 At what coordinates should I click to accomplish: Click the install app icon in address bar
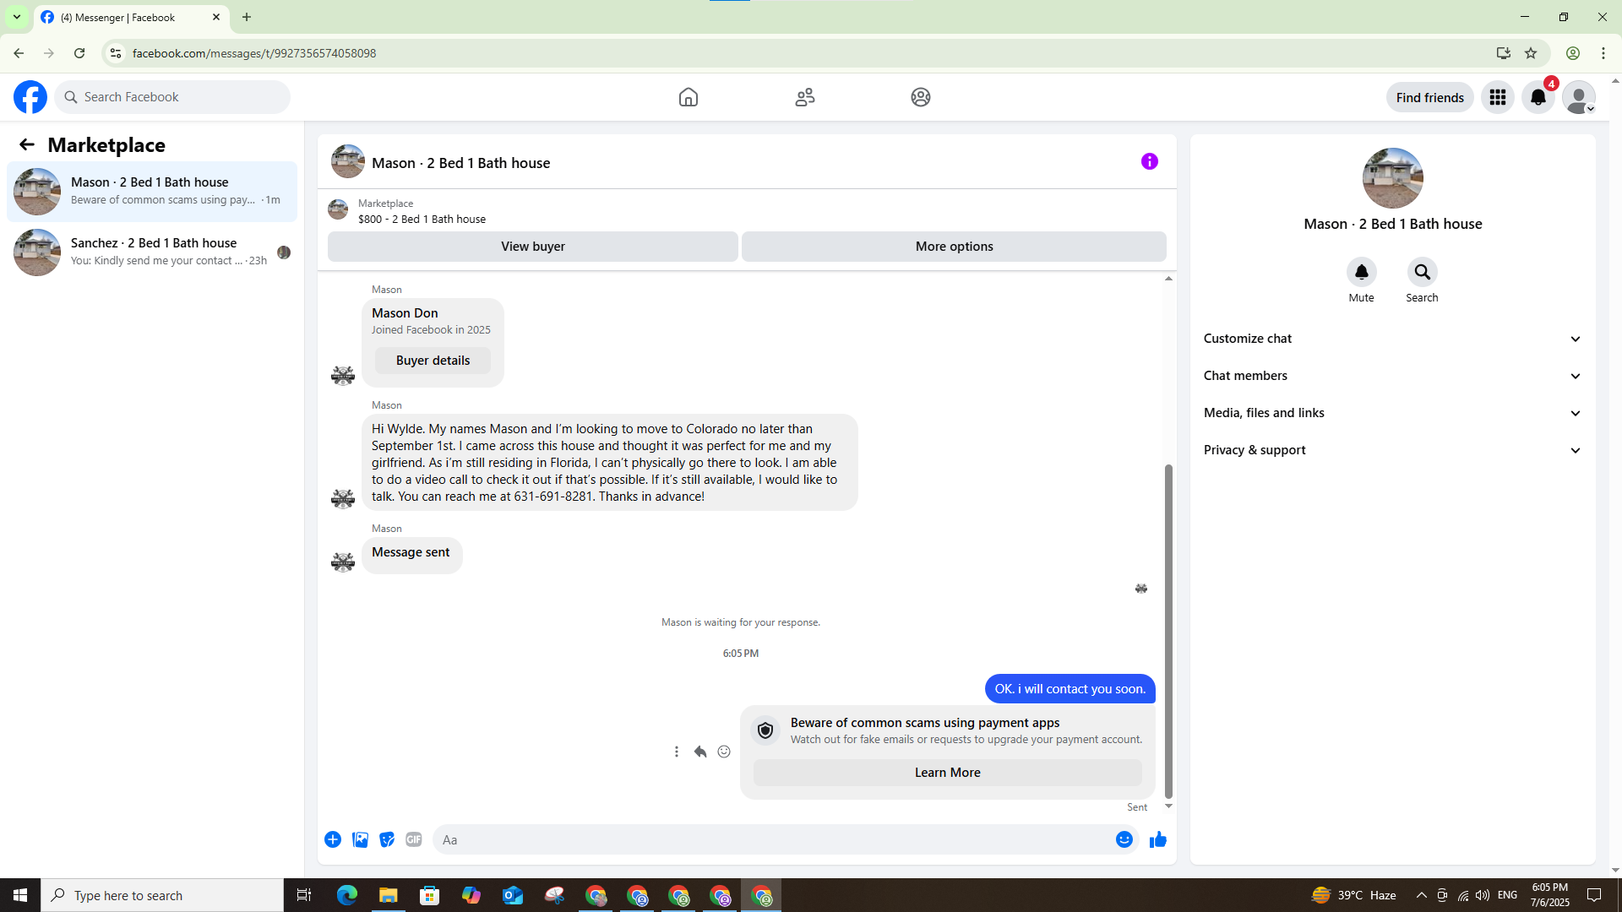(x=1504, y=53)
